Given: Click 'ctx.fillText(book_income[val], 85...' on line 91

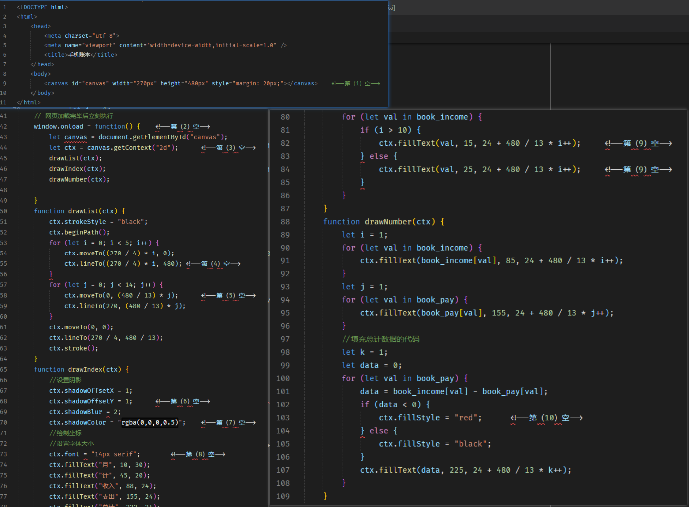Looking at the screenshot, I should click(x=491, y=260).
